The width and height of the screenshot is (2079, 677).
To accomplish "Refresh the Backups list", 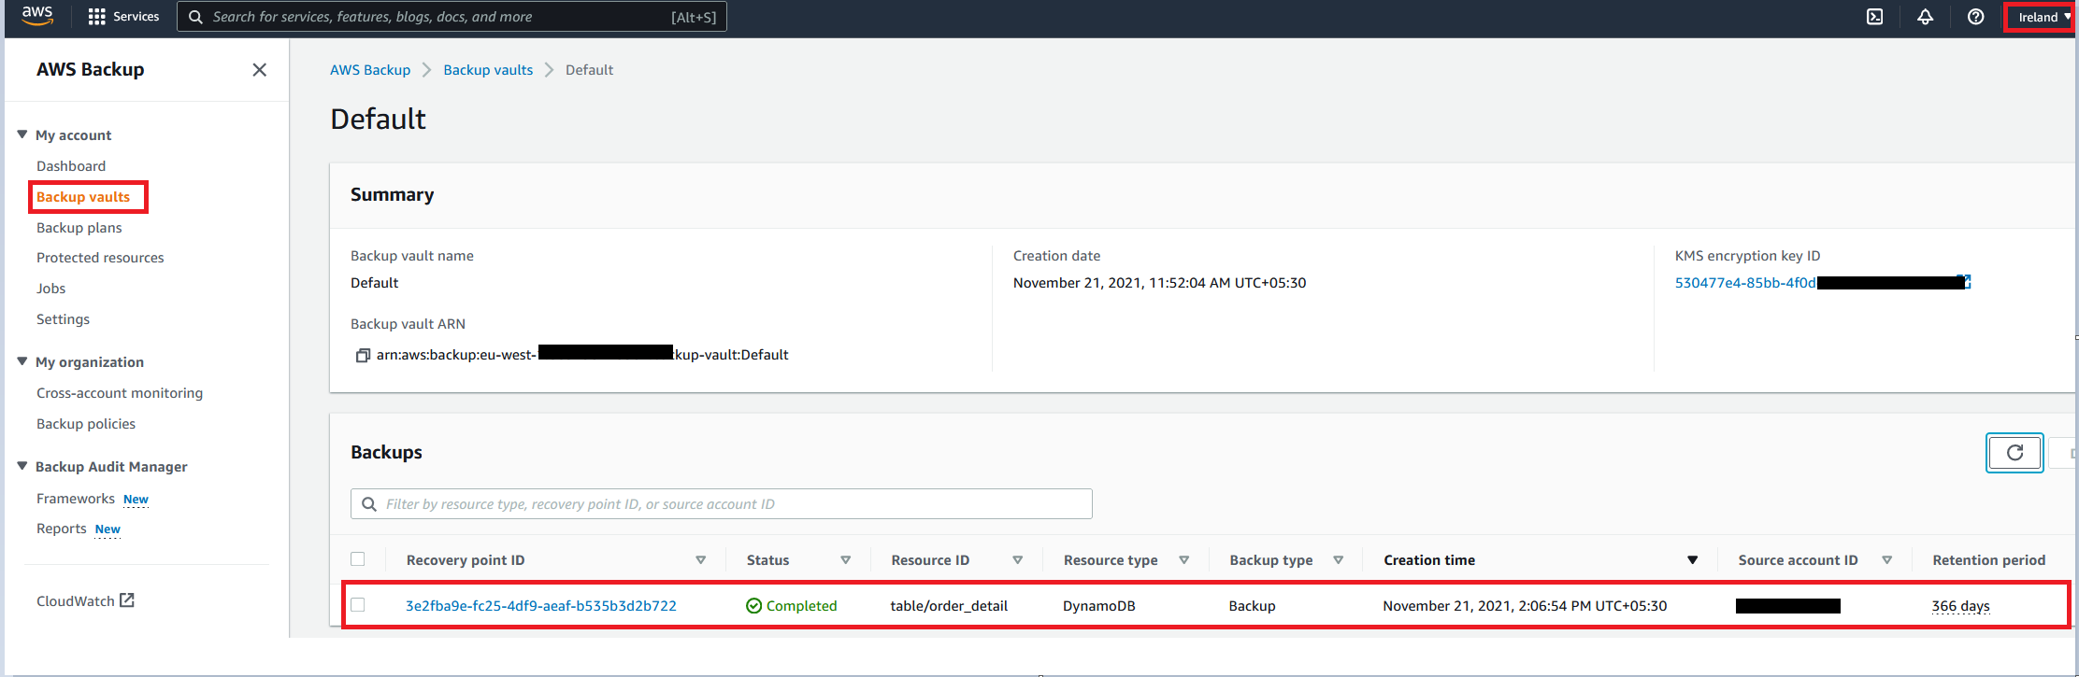I will point(2014,453).
